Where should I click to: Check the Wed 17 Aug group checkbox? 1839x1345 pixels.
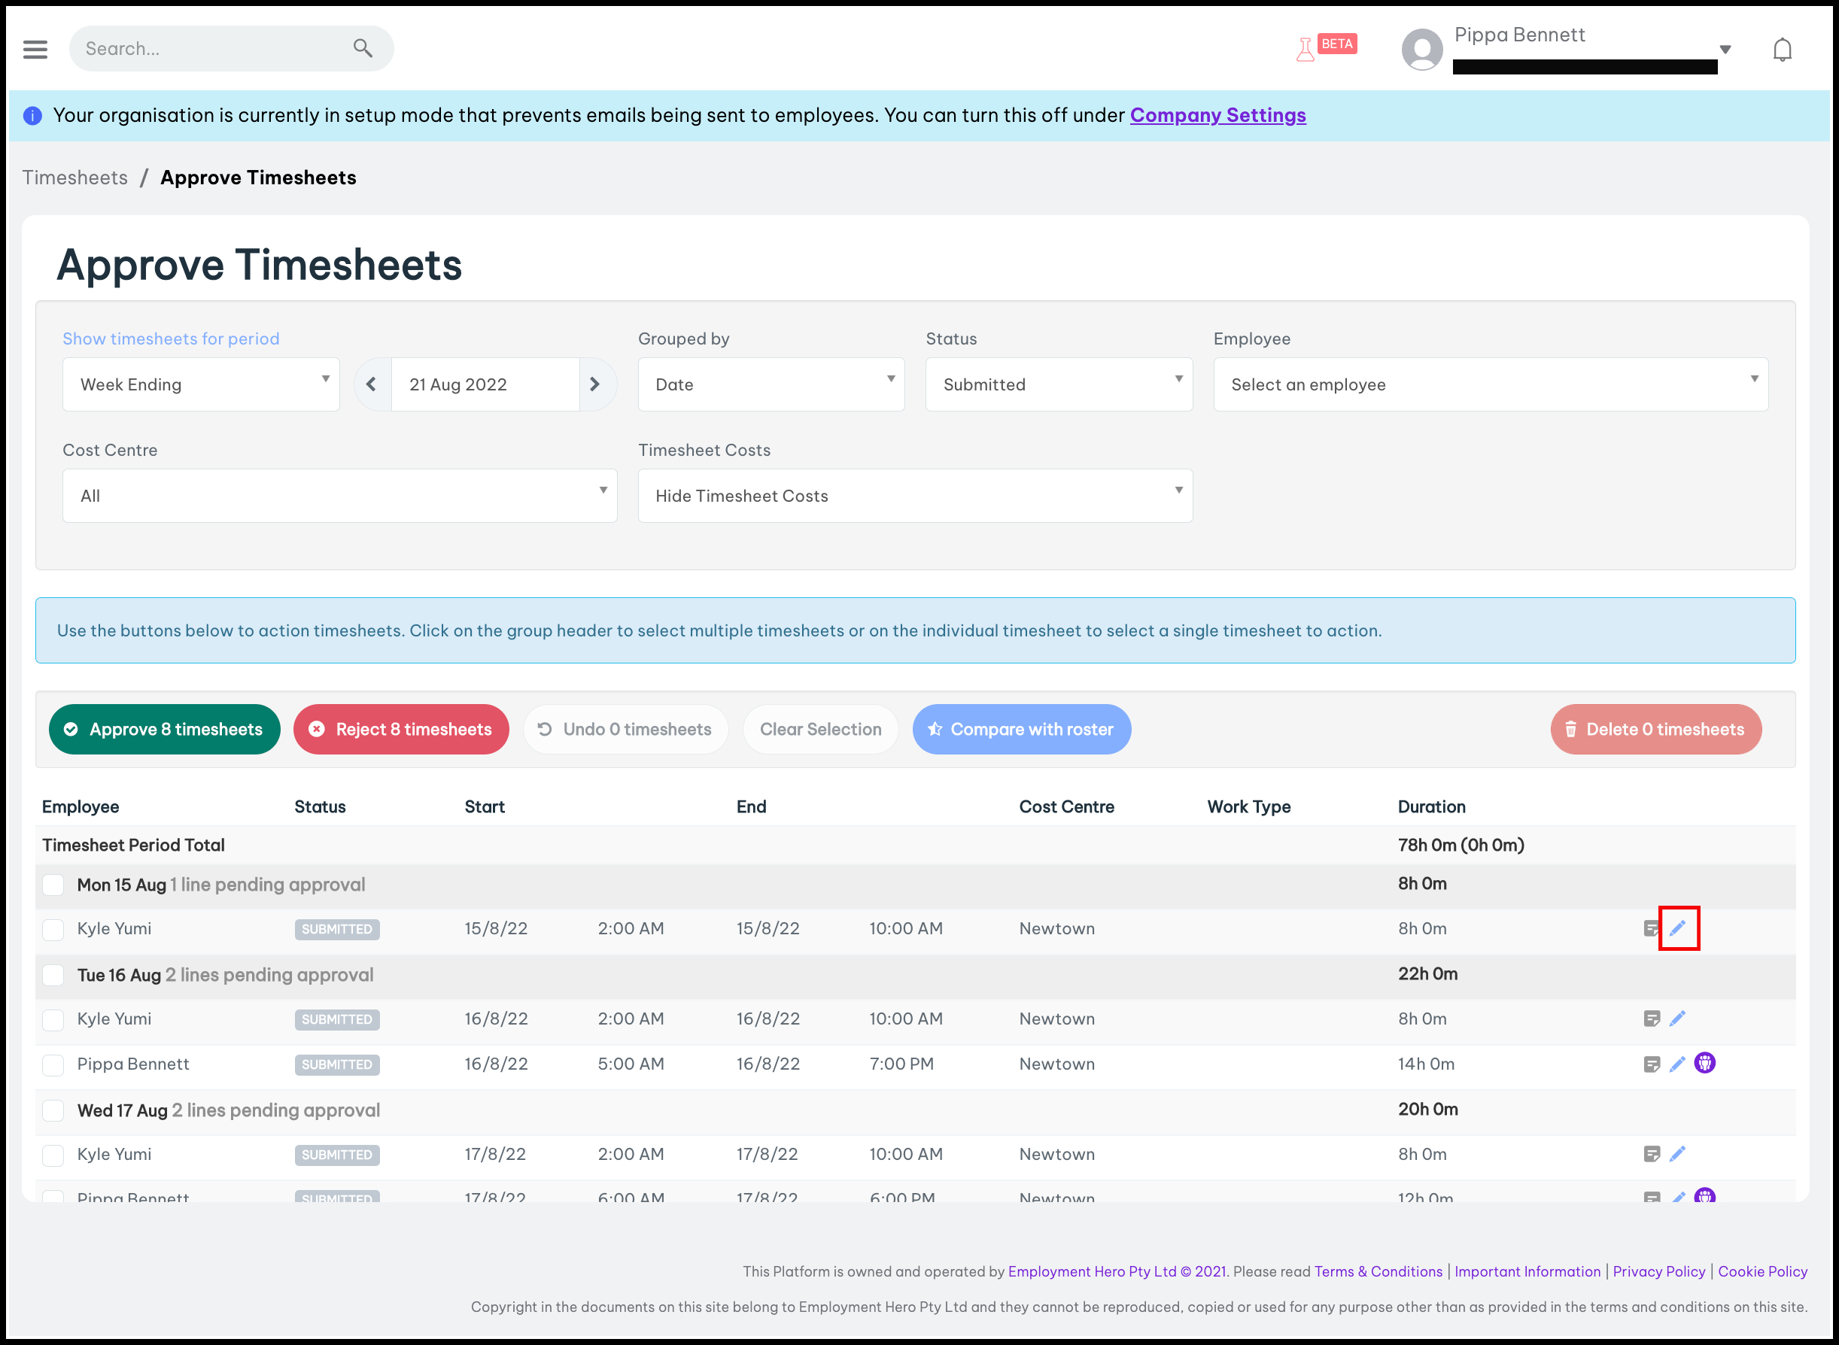click(53, 1110)
